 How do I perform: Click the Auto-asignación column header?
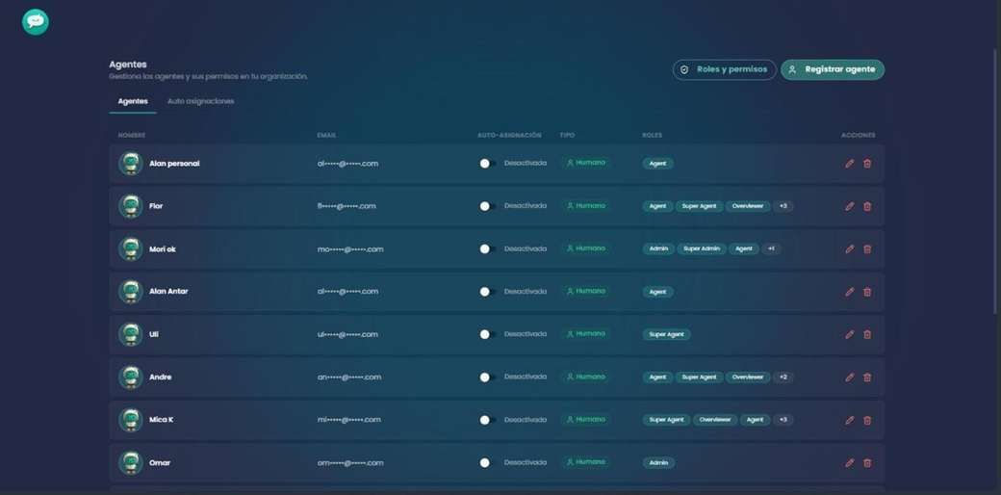pos(509,136)
